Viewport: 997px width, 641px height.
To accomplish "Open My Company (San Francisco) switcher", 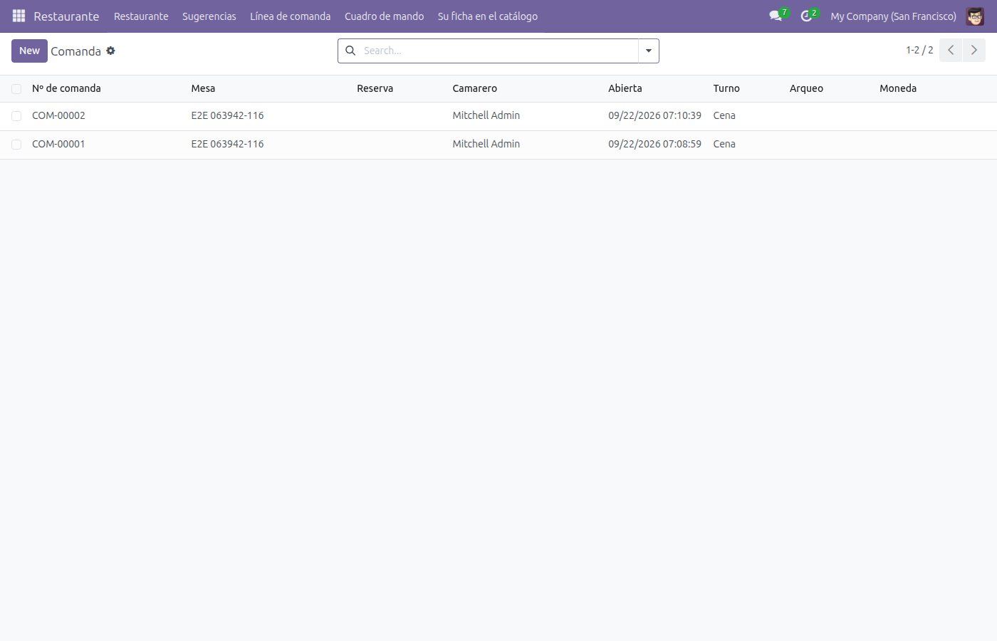I will [893, 16].
